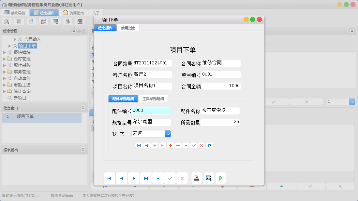Delete the part record using the minus icon
Screen dimensions: 358x201
pos(178,145)
